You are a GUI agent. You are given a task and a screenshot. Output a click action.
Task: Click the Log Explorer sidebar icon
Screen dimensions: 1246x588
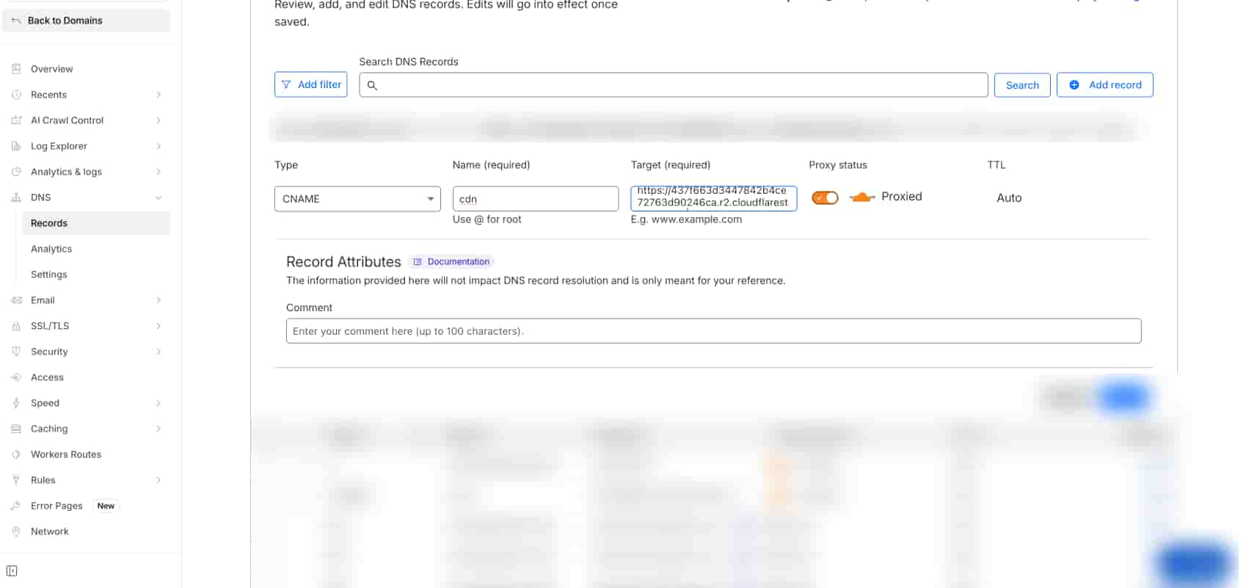point(16,146)
